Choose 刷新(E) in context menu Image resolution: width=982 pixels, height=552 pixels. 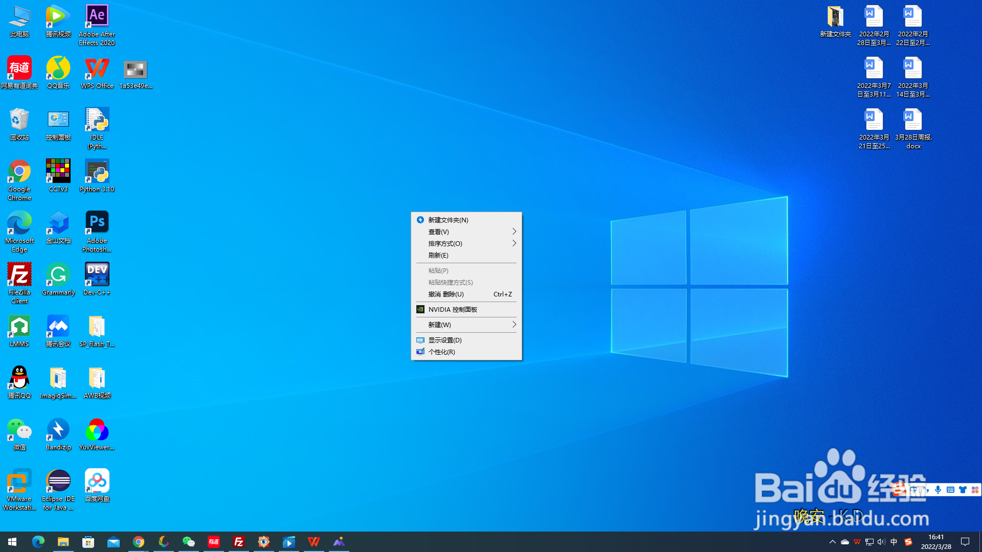tap(438, 256)
